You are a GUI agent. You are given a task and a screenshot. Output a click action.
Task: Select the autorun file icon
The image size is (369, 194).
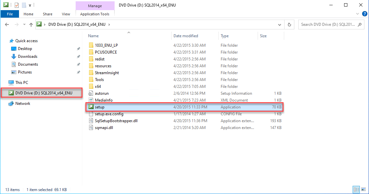coord(91,93)
